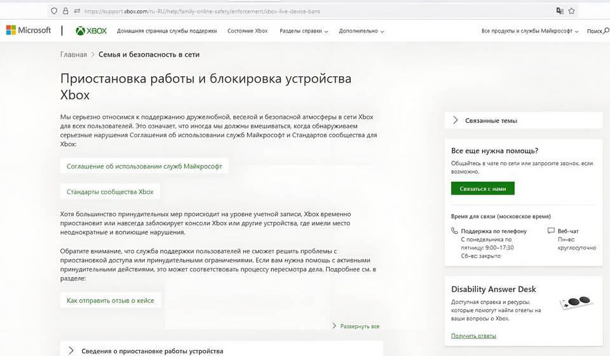Click the shield tracking protection icon
This screenshot has width=610, height=356.
(54, 11)
